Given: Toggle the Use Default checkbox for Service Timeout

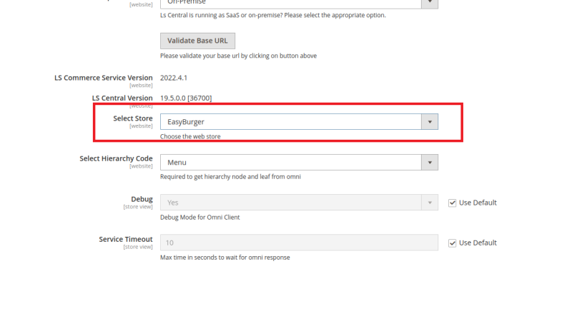Looking at the screenshot, I should pyautogui.click(x=452, y=243).
